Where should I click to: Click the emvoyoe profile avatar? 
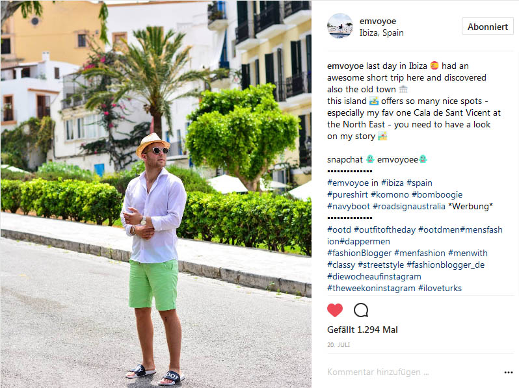(x=340, y=26)
